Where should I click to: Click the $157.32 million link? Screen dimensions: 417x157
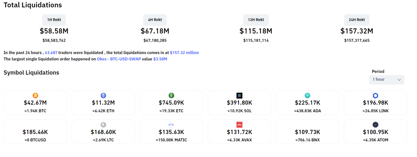point(184,53)
